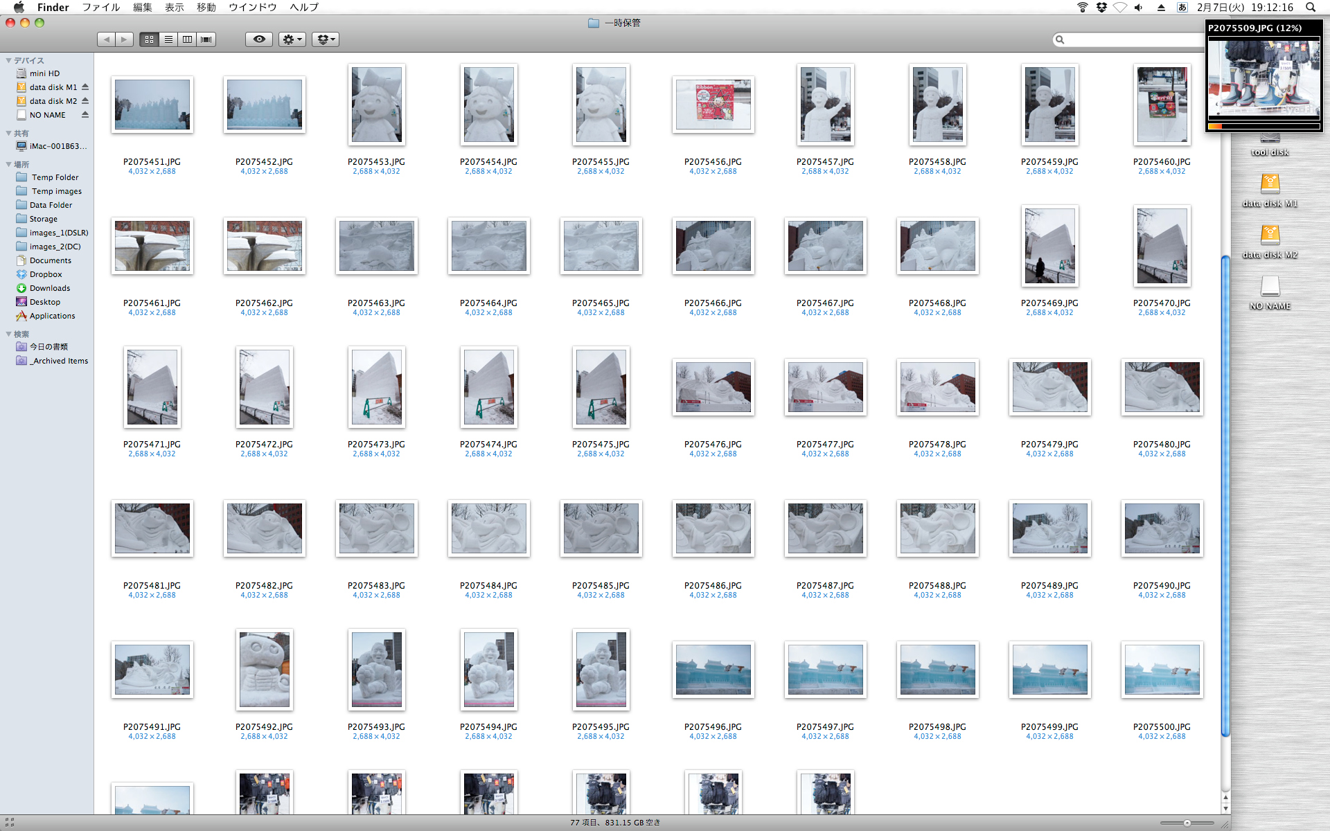Click Spotlight magnifier in menu bar
The height and width of the screenshot is (831, 1330).
[x=1311, y=7]
